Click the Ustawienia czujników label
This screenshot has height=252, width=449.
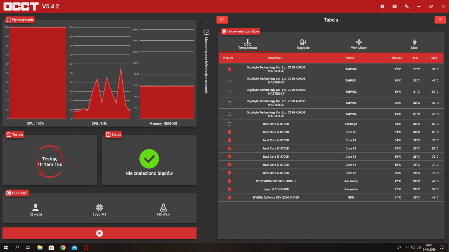click(240, 31)
